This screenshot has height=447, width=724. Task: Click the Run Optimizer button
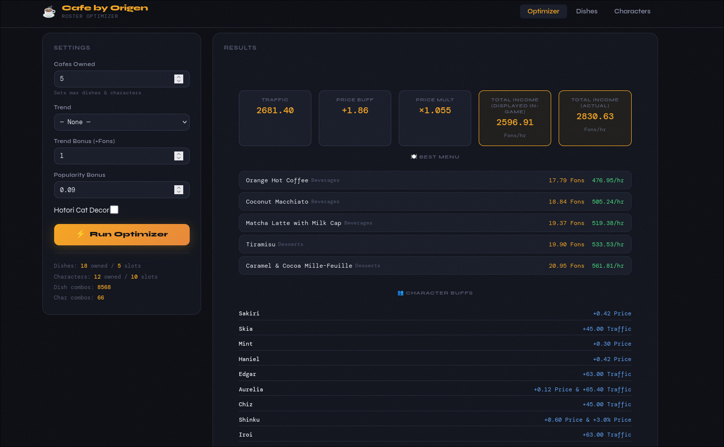click(122, 234)
